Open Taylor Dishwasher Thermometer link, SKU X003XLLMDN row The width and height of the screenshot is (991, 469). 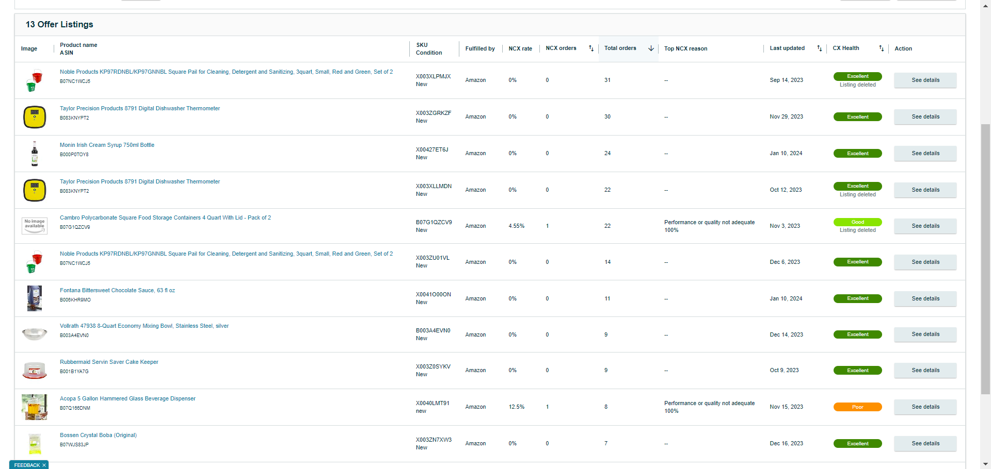pyautogui.click(x=140, y=181)
